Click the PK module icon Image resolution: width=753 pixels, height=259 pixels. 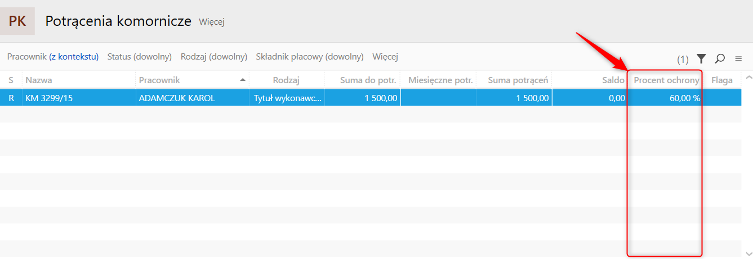click(17, 21)
